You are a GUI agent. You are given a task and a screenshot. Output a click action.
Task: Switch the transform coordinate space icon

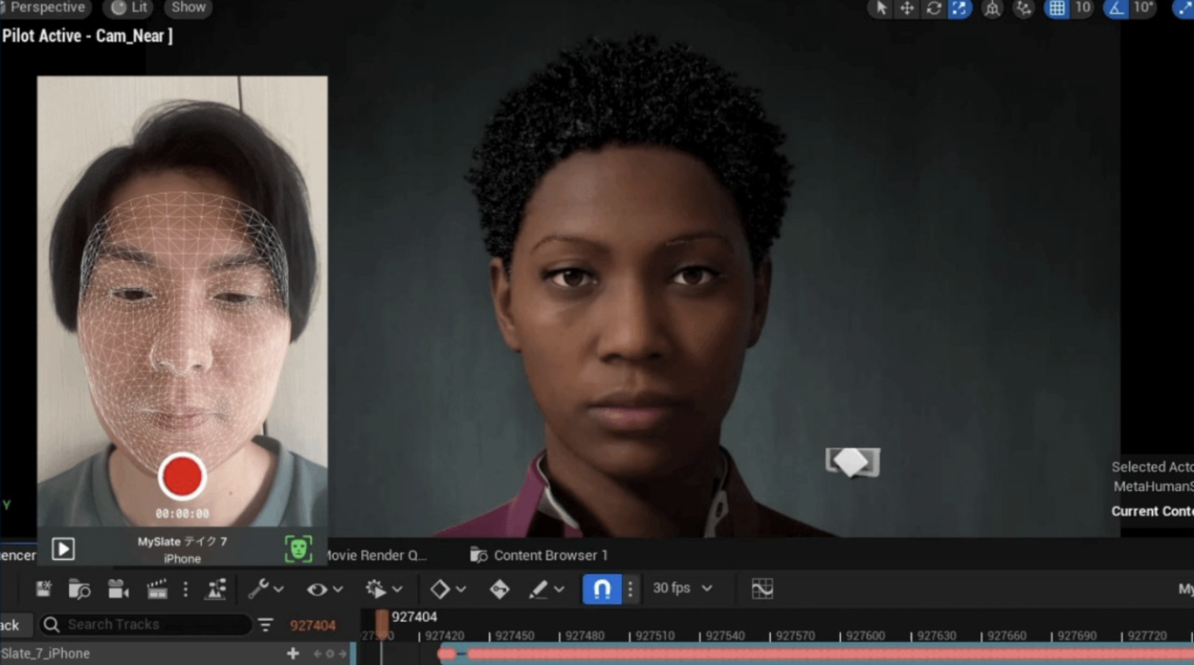(x=993, y=9)
